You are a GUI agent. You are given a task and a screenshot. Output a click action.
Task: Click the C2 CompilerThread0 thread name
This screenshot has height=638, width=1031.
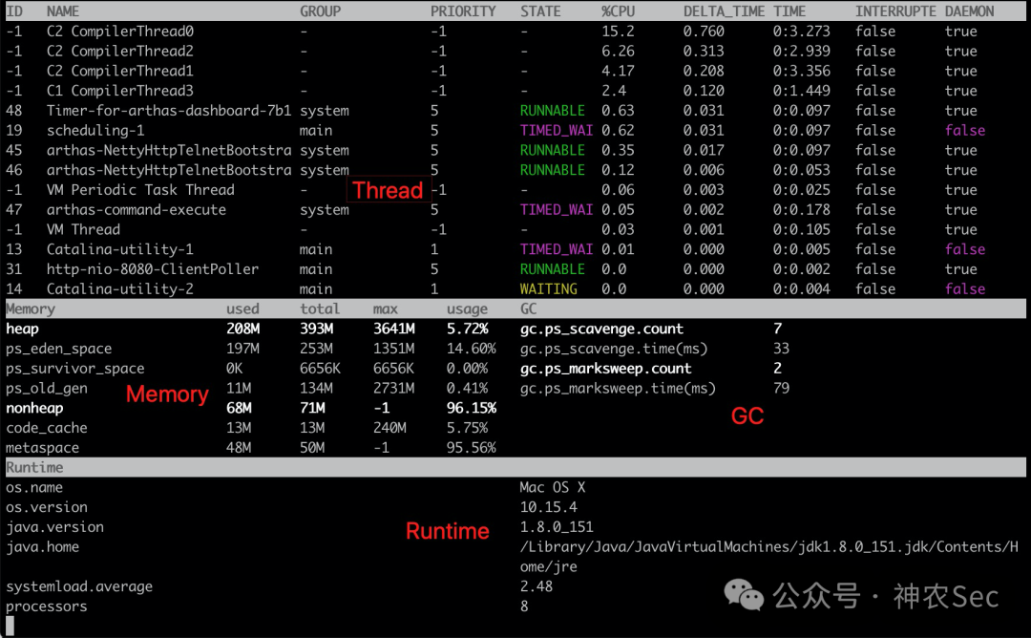pos(119,32)
